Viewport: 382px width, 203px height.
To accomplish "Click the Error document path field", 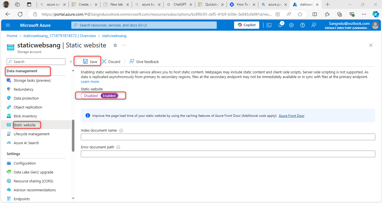I will pos(228,154).
